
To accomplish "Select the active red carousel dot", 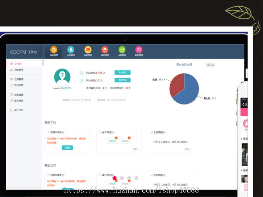I will (x=115, y=178).
